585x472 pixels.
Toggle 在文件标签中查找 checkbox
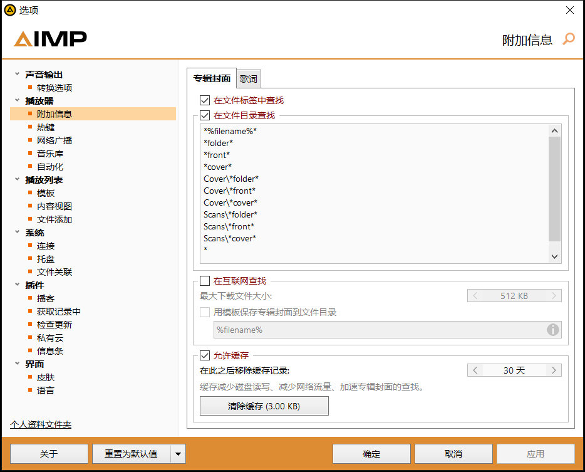[204, 100]
